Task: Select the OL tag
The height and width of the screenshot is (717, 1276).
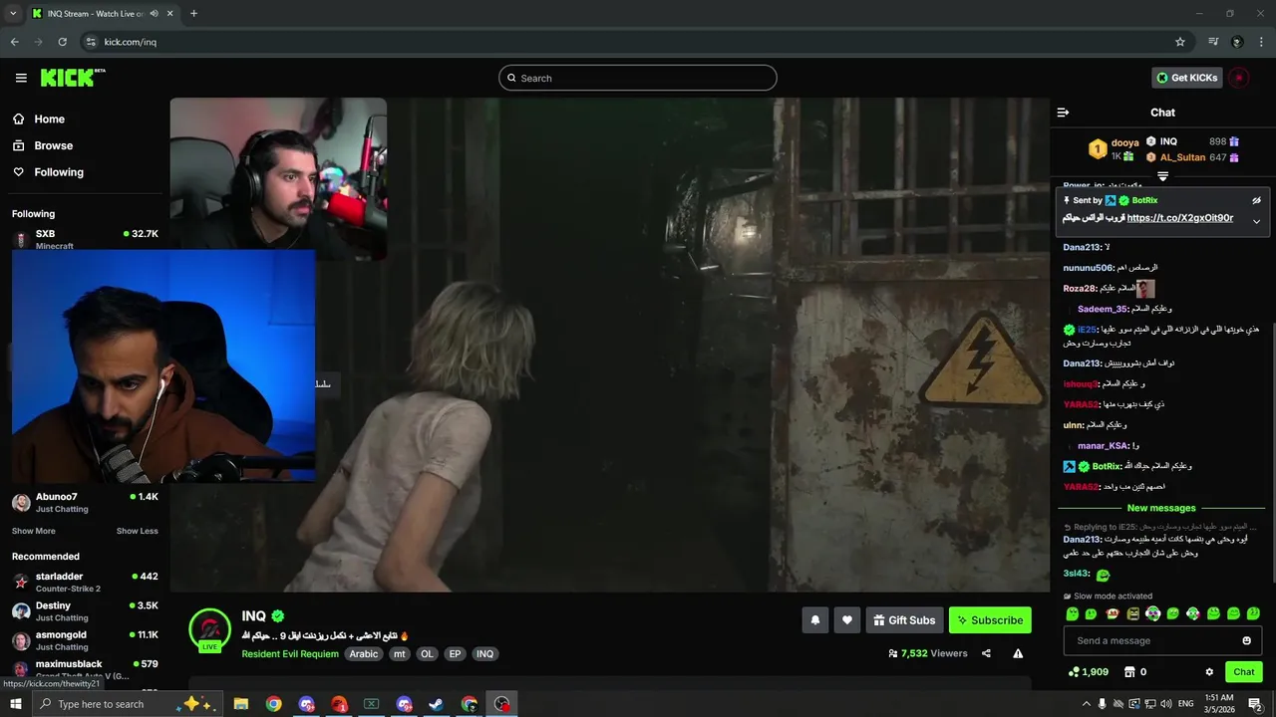Action: click(x=427, y=654)
